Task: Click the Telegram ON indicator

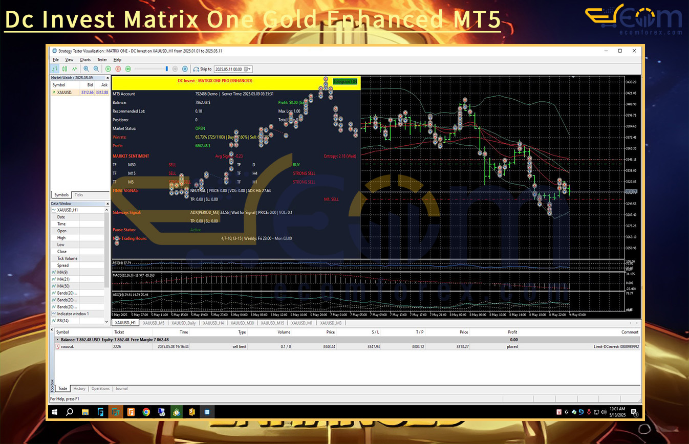Action: click(345, 82)
